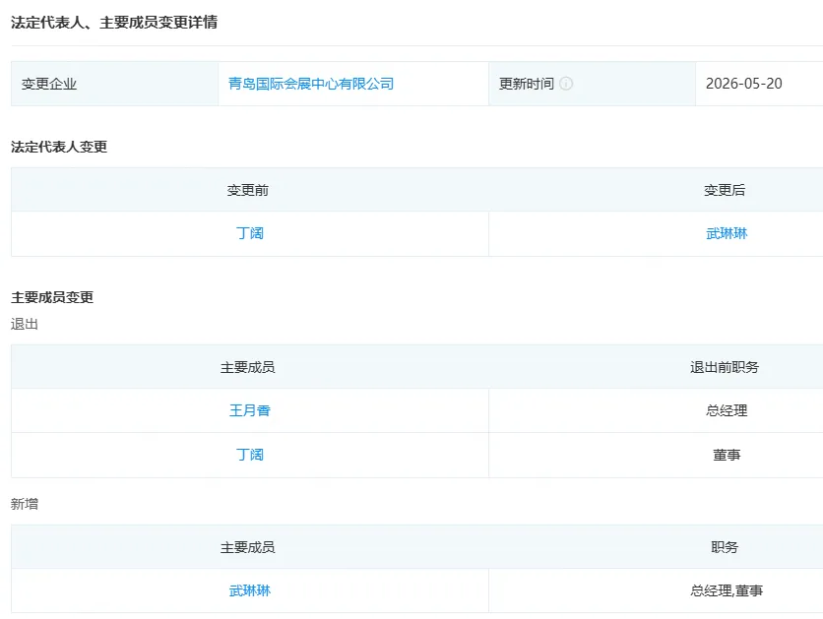This screenshot has height=619, width=823.
Task: Click the 总经理,董事 cell
Action: pos(727,590)
